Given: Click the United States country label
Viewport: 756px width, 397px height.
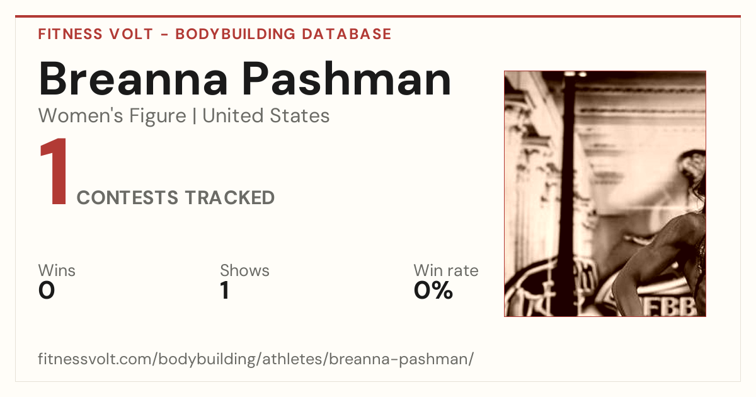Looking at the screenshot, I should 266,116.
